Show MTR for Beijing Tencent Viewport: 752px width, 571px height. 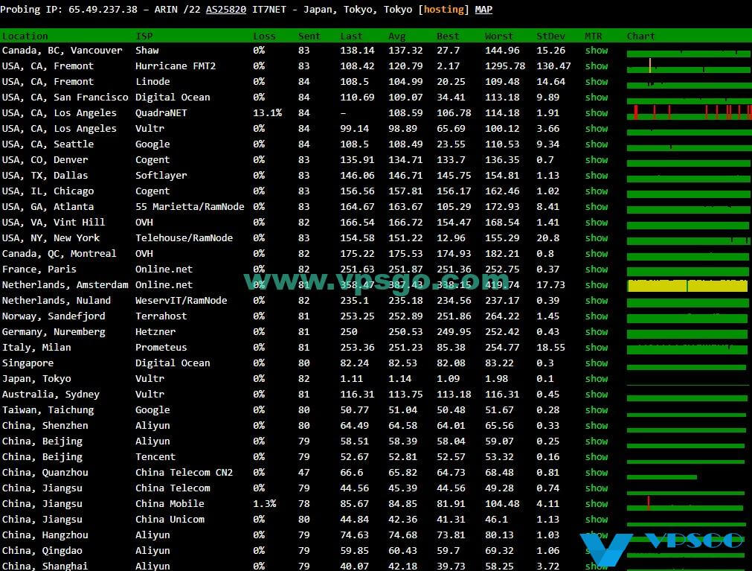(x=597, y=457)
